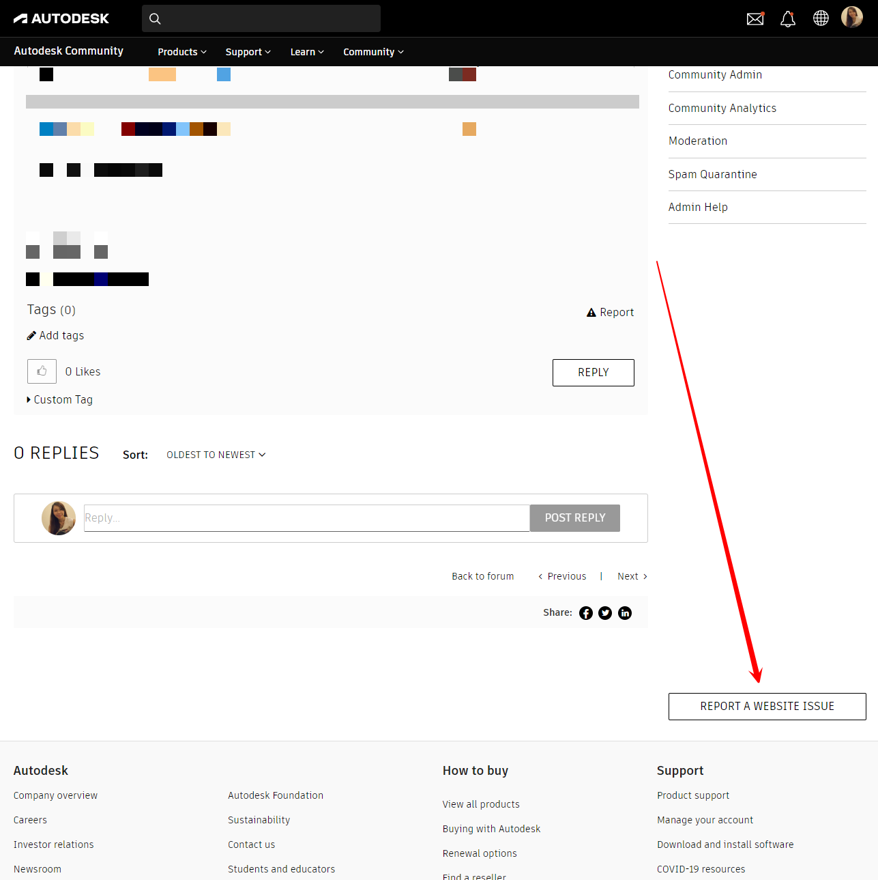Like the post with the thumbs-up toggle
The height and width of the screenshot is (880, 878).
click(x=42, y=371)
